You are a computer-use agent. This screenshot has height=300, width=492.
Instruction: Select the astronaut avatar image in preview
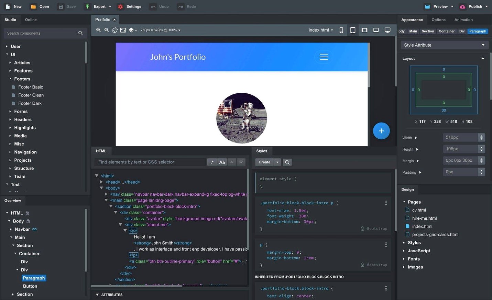[x=242, y=118]
